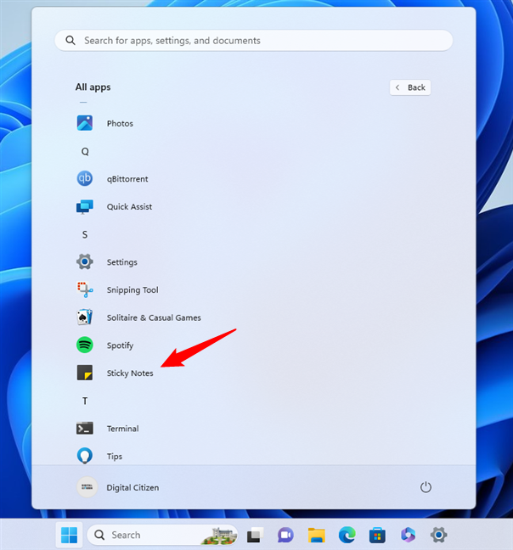Click the All apps heading

(x=93, y=87)
